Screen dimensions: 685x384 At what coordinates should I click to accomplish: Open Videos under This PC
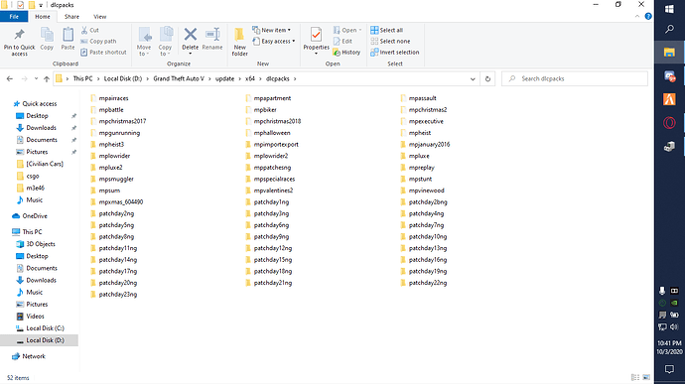tap(35, 317)
